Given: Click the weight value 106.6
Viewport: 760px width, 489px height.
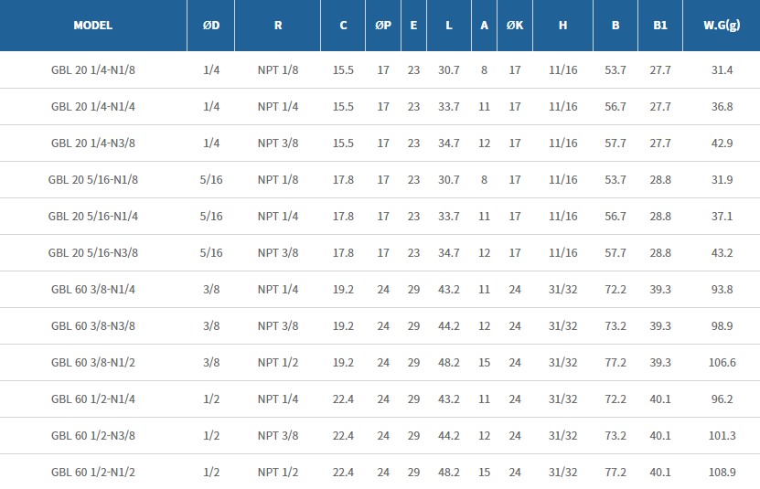Looking at the screenshot, I should point(722,363).
